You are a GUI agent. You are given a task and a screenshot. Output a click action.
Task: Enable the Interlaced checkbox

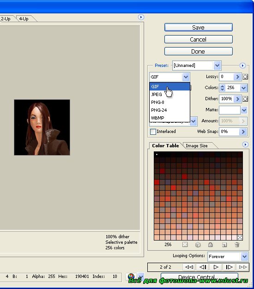153,132
